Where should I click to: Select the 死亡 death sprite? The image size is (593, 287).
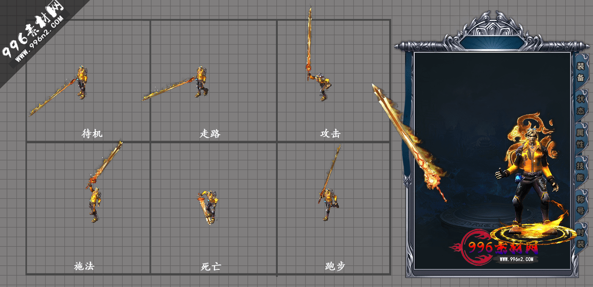coord(207,208)
